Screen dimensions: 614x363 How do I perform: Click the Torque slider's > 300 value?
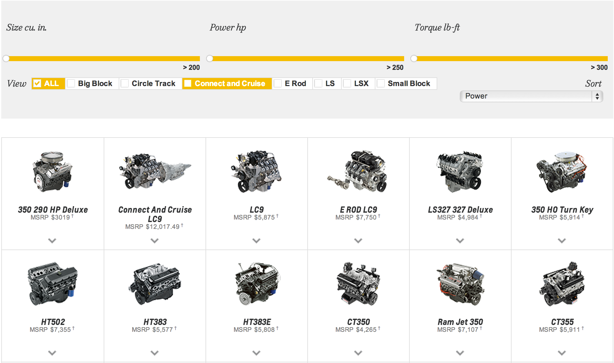coord(599,67)
